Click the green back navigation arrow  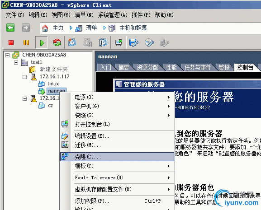pyautogui.click(x=10, y=28)
